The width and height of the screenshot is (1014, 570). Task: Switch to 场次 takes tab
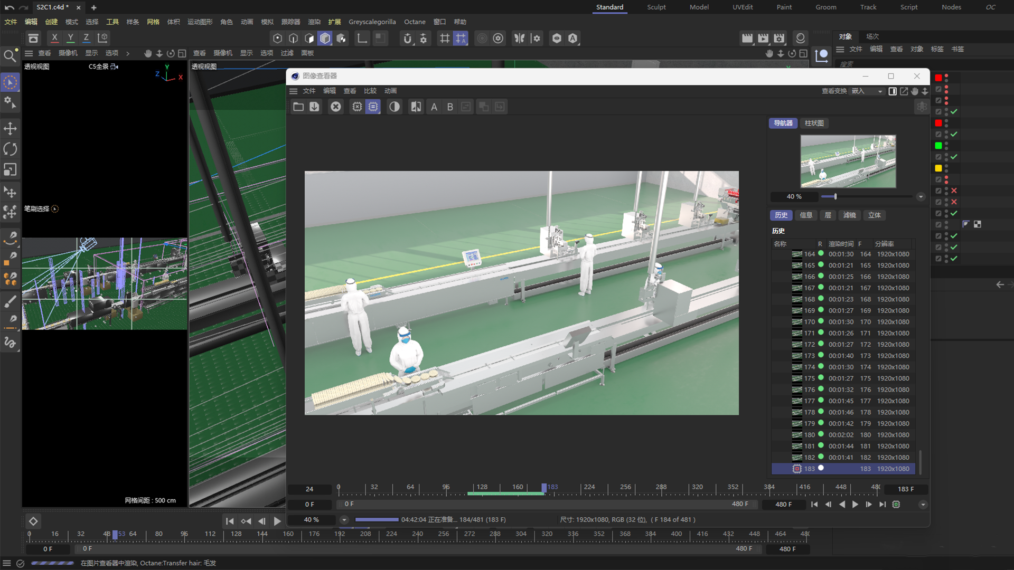pos(872,36)
